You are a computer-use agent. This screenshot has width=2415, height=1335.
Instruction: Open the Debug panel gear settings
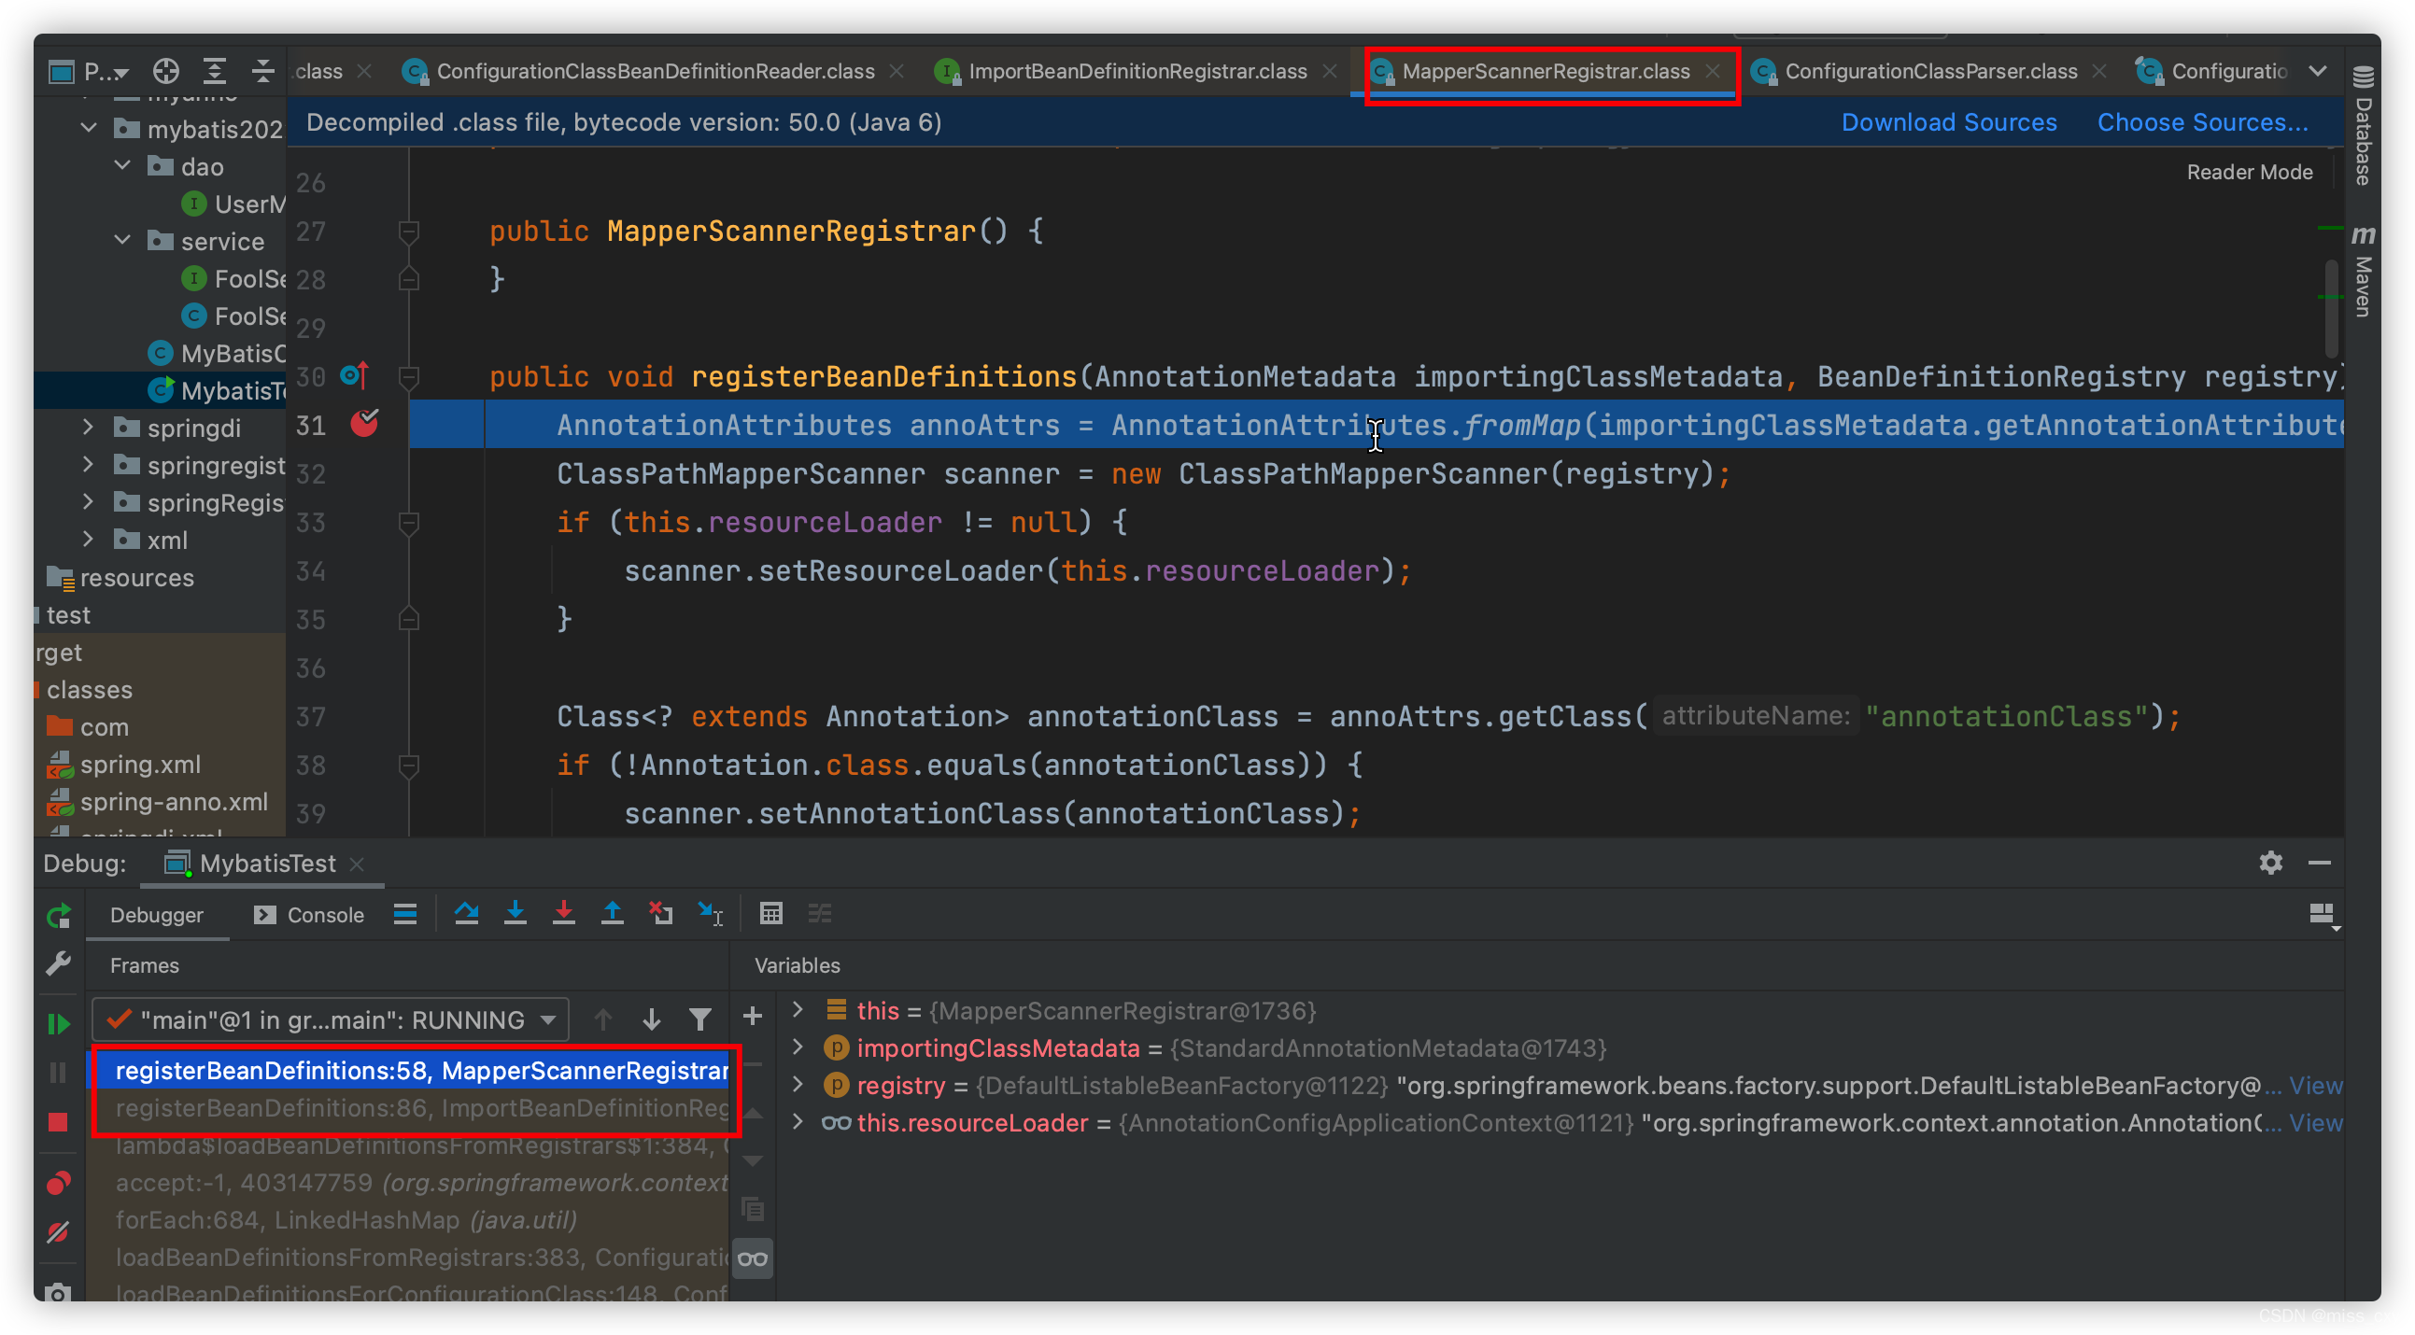[2269, 863]
